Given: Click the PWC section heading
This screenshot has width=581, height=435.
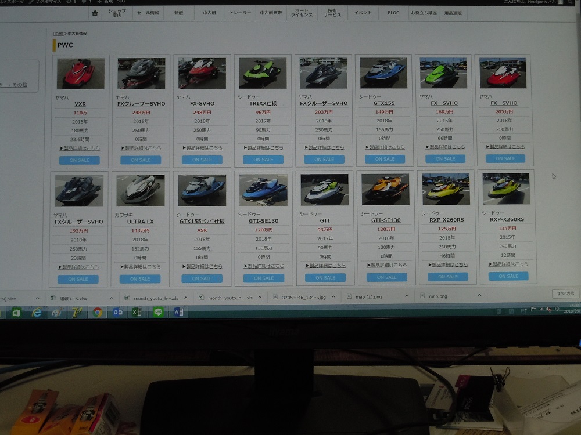Looking at the screenshot, I should point(65,45).
